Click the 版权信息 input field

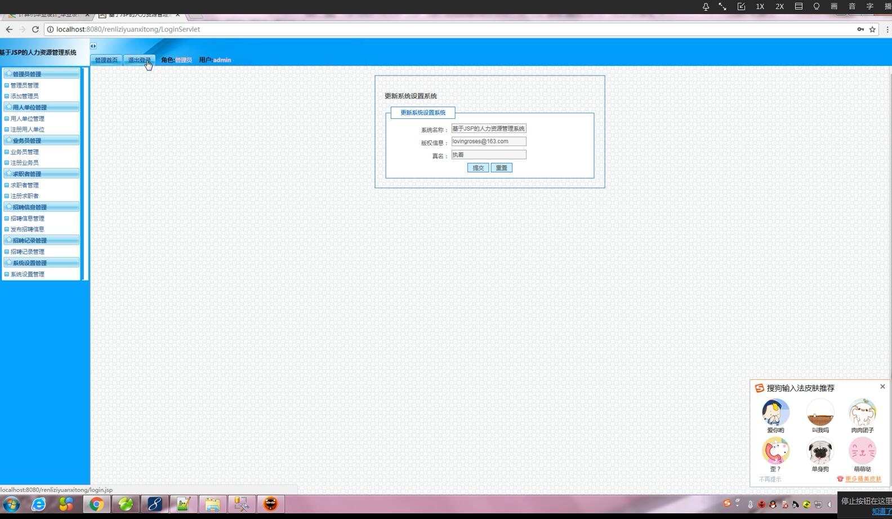point(489,141)
